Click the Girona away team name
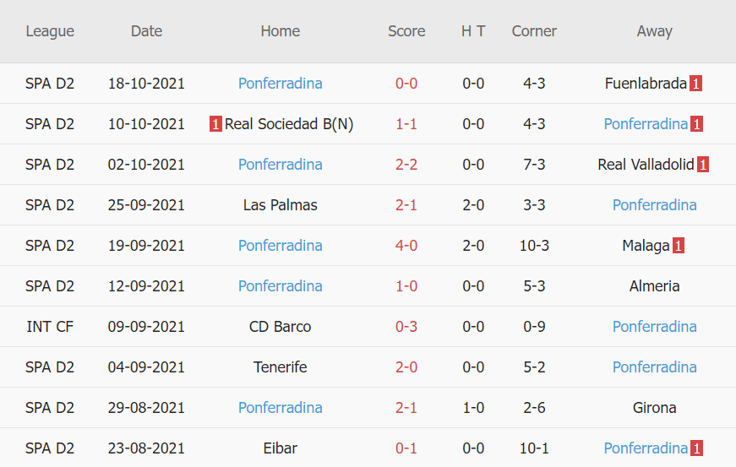736x467 pixels. pyautogui.click(x=654, y=408)
